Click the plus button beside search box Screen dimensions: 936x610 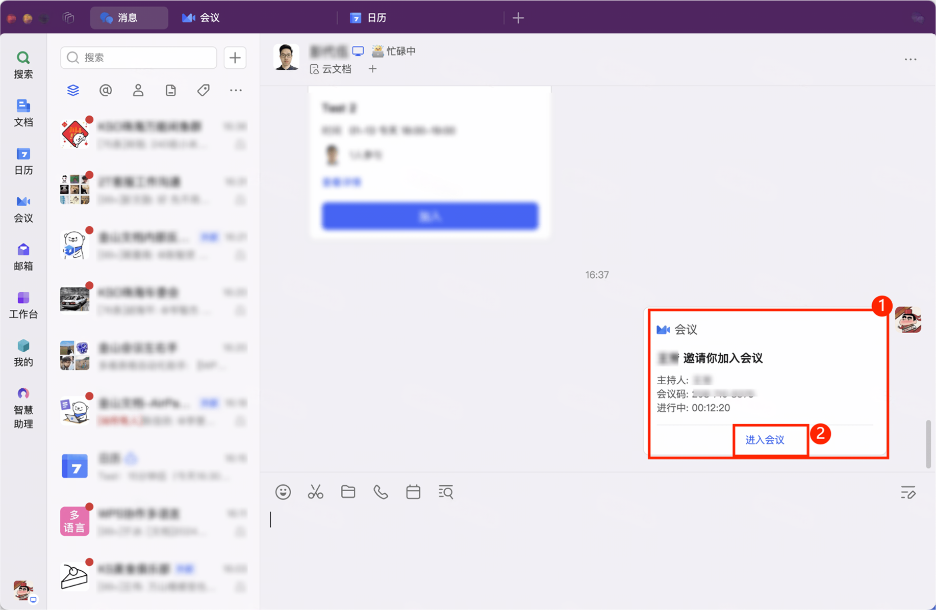click(235, 58)
